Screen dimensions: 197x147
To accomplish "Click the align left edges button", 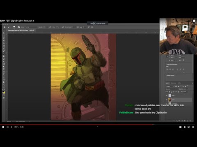I will tap(167, 69).
